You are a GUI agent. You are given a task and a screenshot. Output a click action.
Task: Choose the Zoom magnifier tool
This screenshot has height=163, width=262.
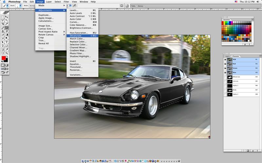(x=7, y=53)
